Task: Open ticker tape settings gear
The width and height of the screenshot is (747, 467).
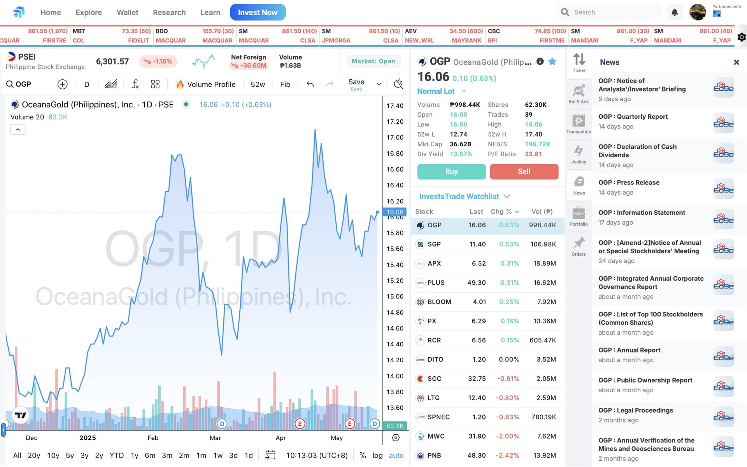Action: [x=742, y=37]
